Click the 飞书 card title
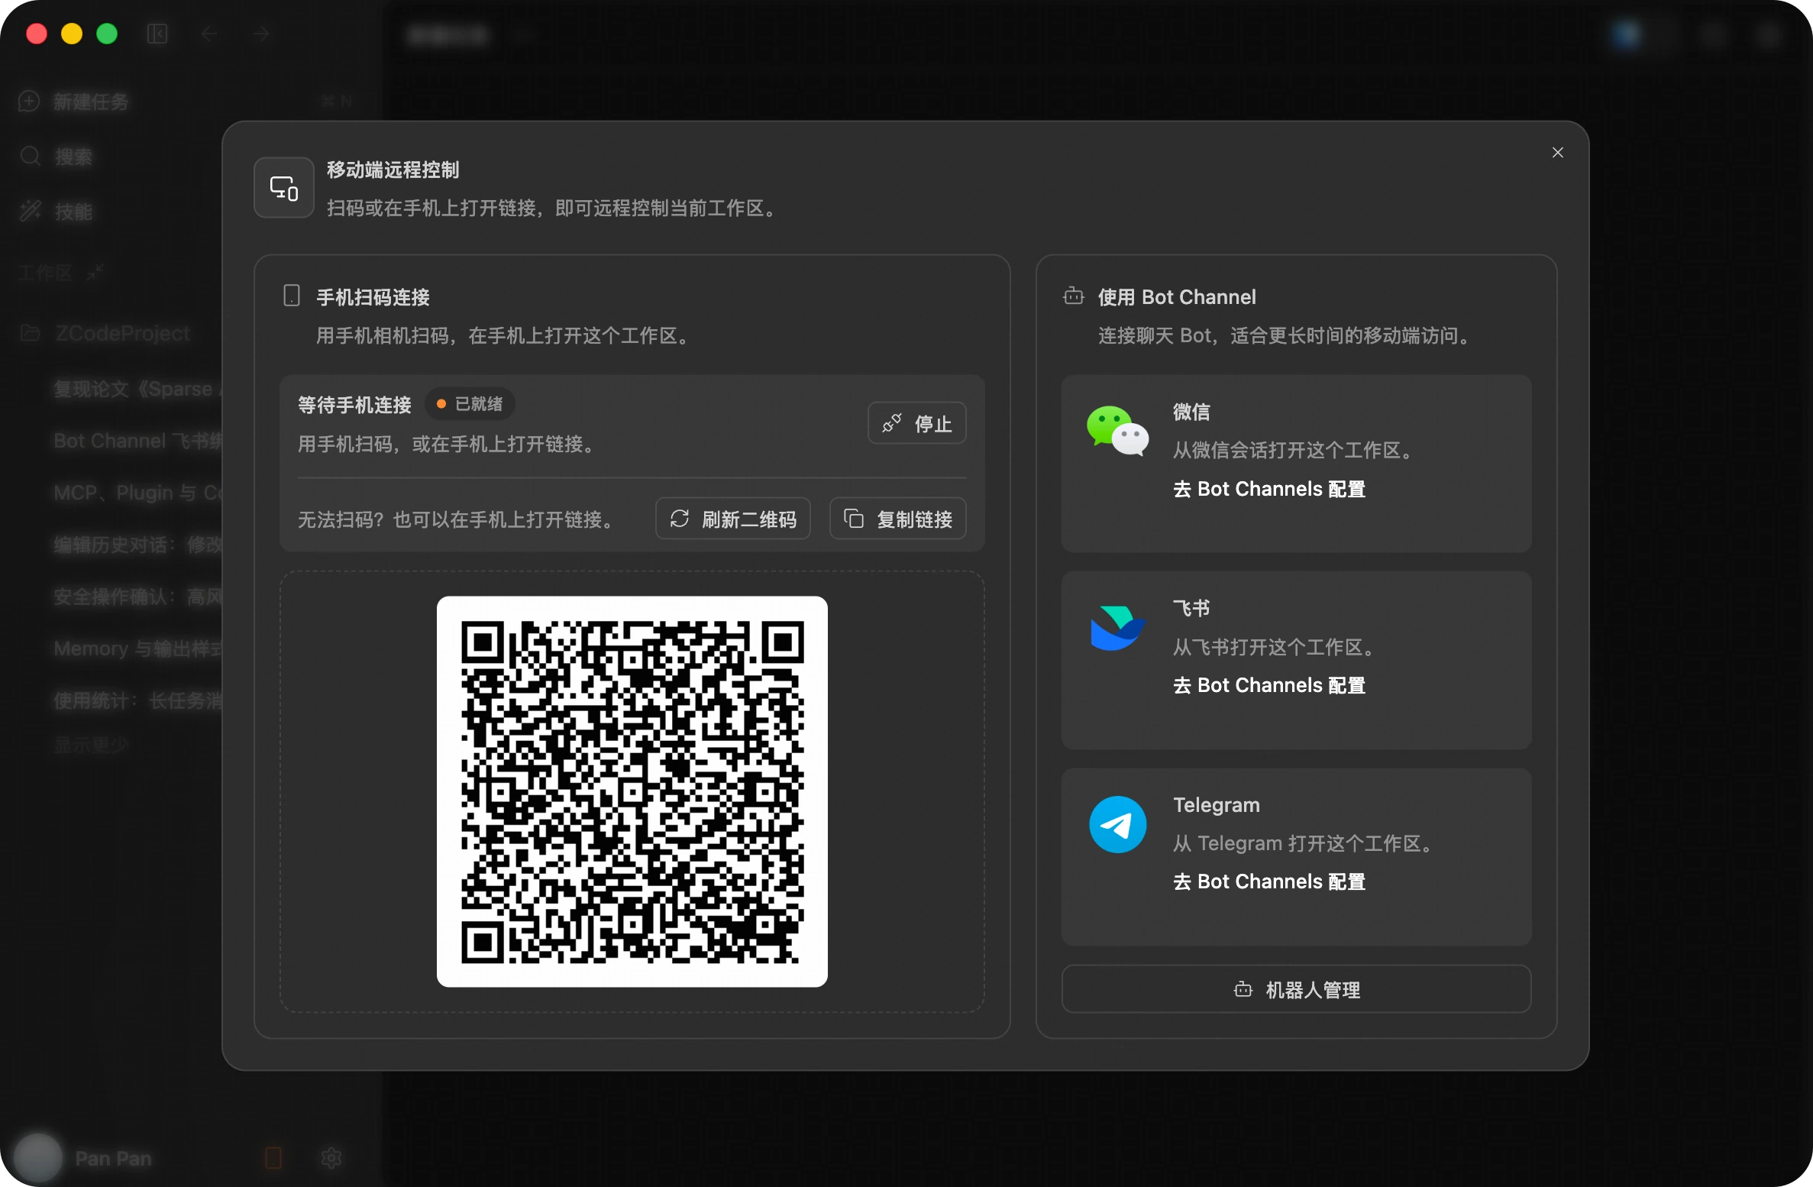The image size is (1813, 1187). pyautogui.click(x=1191, y=608)
